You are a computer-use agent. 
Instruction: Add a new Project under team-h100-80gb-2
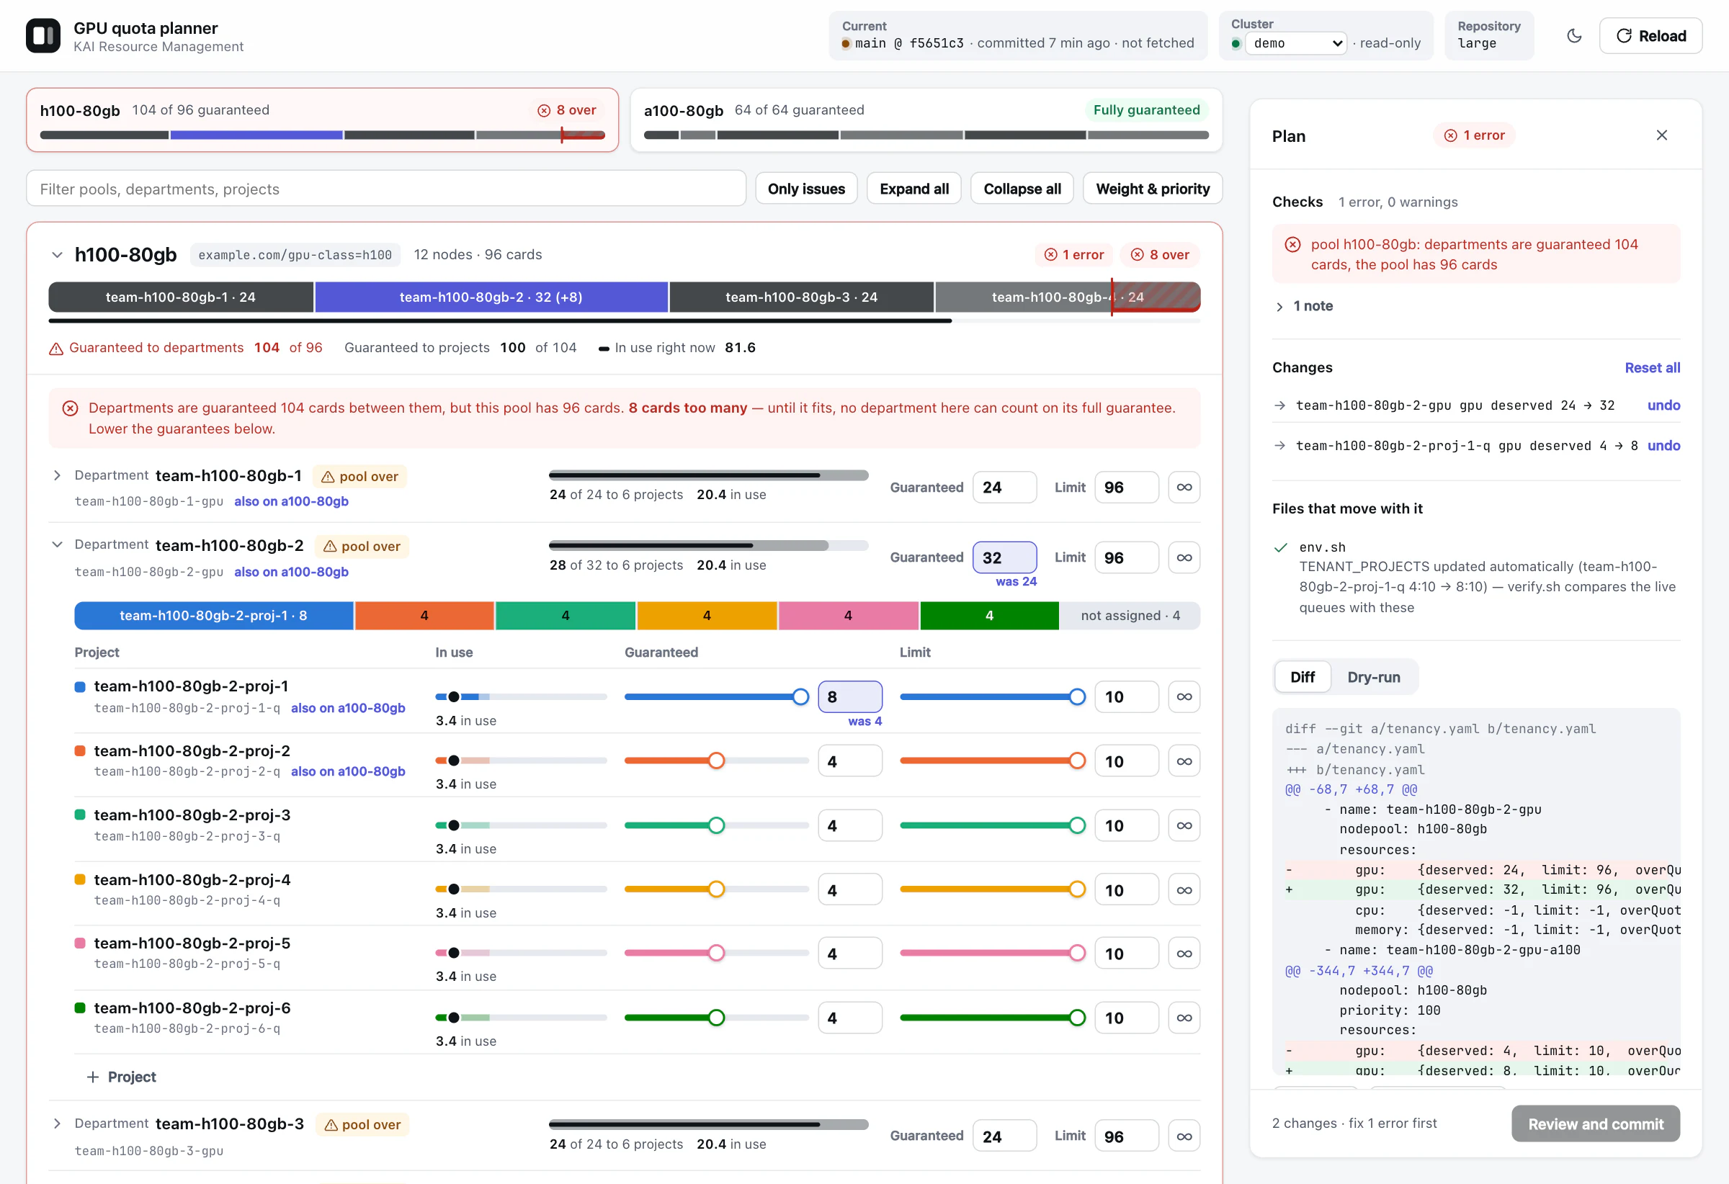tap(121, 1077)
